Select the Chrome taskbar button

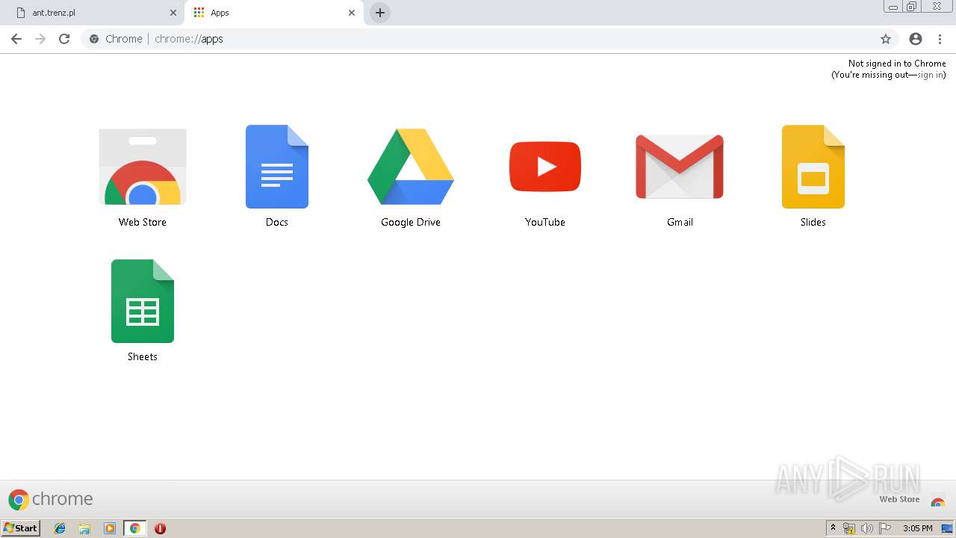(134, 528)
